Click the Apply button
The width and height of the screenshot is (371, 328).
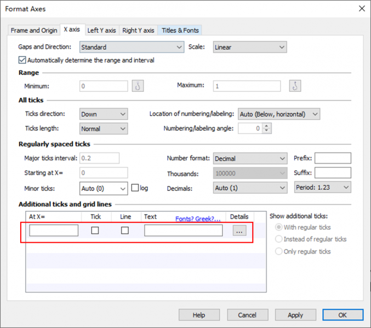coord(295,315)
